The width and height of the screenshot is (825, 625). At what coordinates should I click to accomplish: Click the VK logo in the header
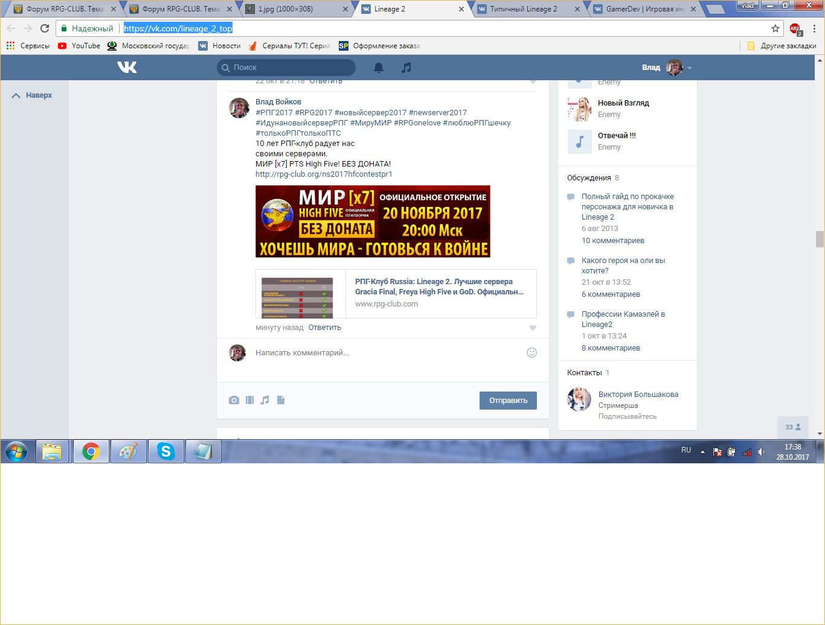pos(127,67)
